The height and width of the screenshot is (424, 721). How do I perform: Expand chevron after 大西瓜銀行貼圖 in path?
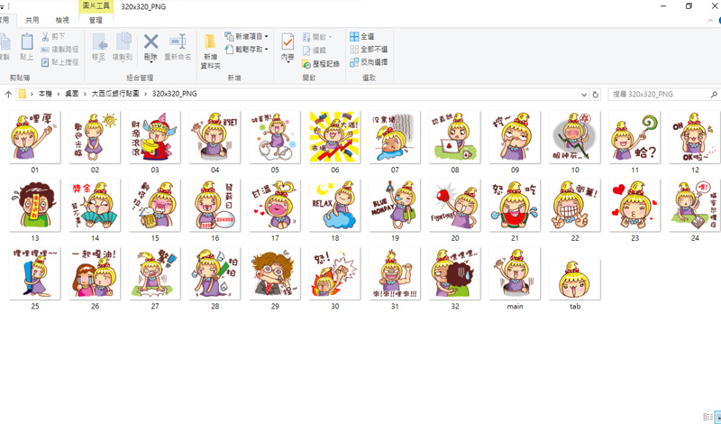tap(146, 94)
